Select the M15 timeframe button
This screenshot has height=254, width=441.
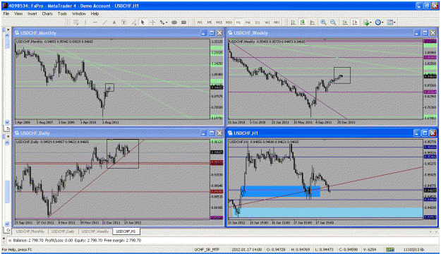(219, 23)
